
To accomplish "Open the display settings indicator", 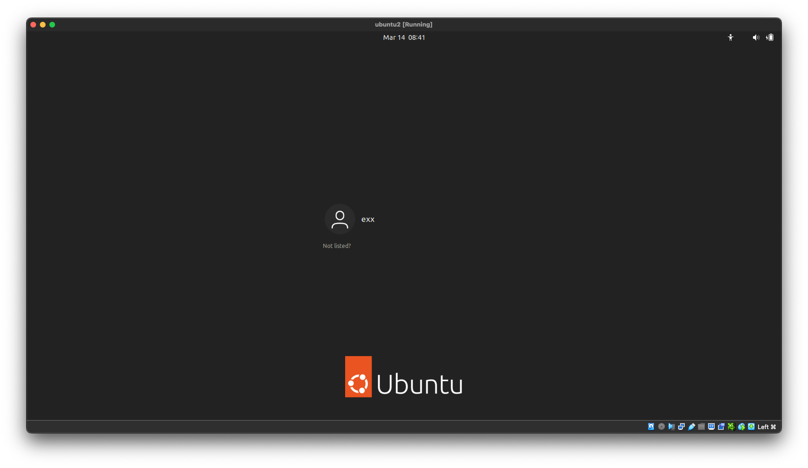I will tap(711, 427).
